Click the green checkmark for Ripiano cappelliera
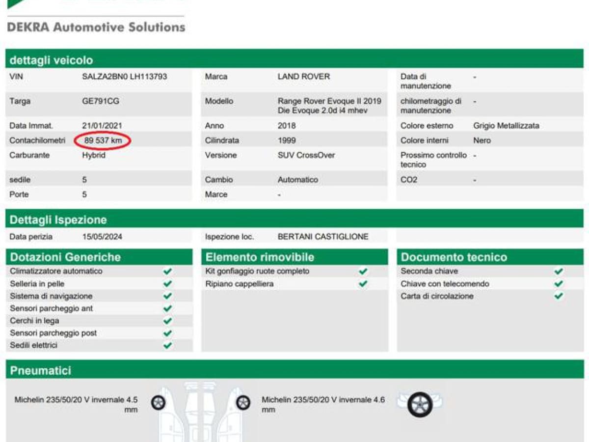Viewport: 589px width, 442px height. click(x=363, y=284)
